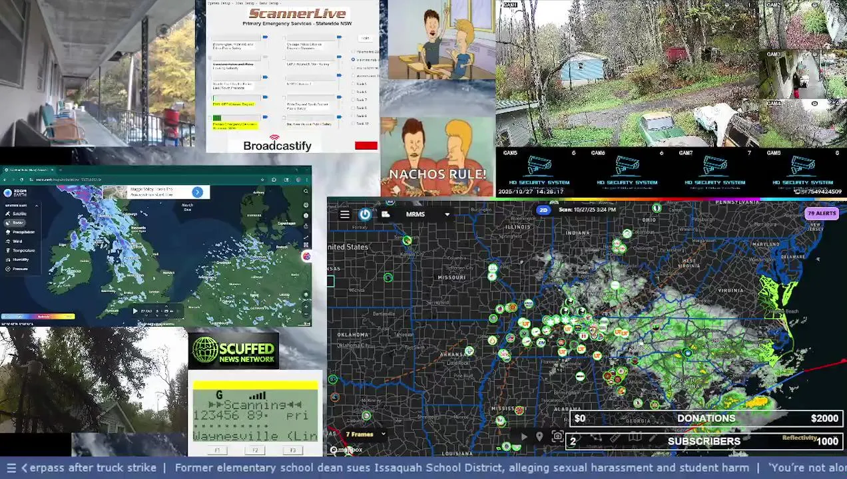Take a radar snapshot with camera icon

click(x=557, y=436)
